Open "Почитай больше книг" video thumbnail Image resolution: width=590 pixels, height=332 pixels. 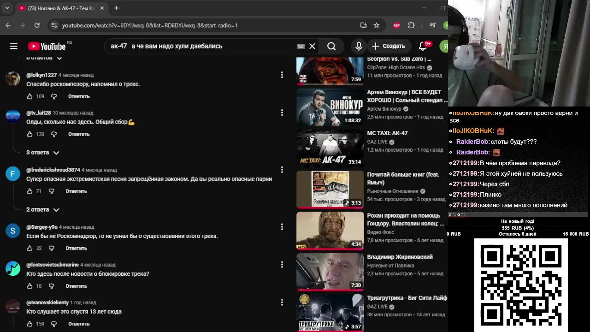coord(330,190)
